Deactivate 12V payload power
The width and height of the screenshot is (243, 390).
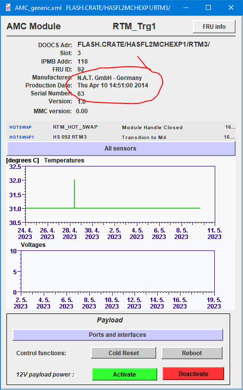point(193,374)
